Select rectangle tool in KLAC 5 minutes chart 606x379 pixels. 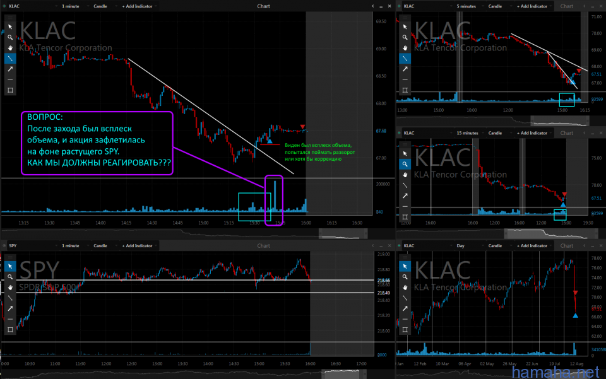pos(405,90)
